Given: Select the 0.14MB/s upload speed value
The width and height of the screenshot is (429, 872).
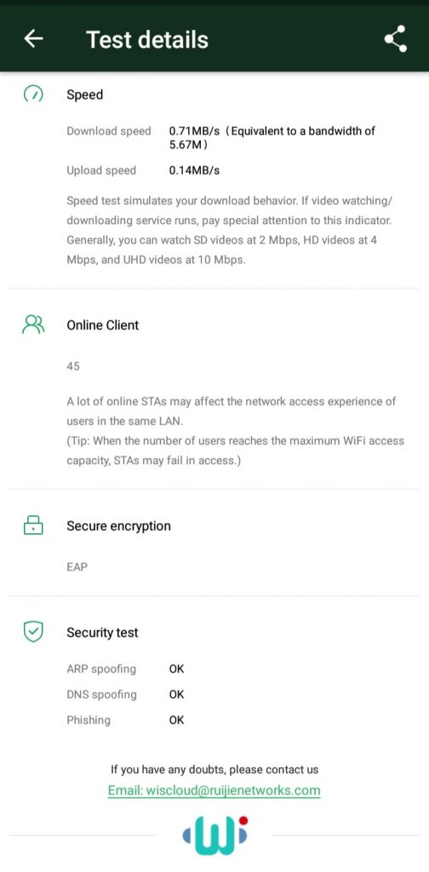Looking at the screenshot, I should tap(194, 170).
